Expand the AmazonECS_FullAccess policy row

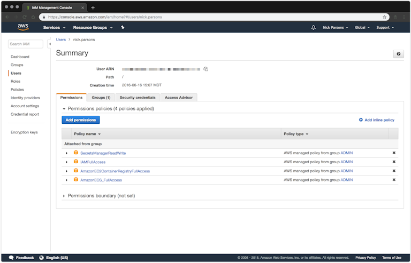[x=66, y=180]
